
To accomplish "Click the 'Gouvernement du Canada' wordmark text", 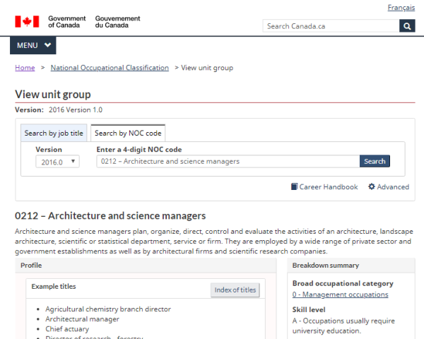I will (x=117, y=22).
